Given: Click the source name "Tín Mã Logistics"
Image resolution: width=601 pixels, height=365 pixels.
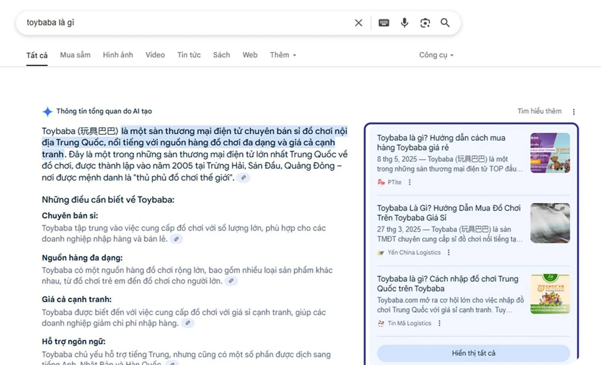Looking at the screenshot, I should pyautogui.click(x=409, y=323).
